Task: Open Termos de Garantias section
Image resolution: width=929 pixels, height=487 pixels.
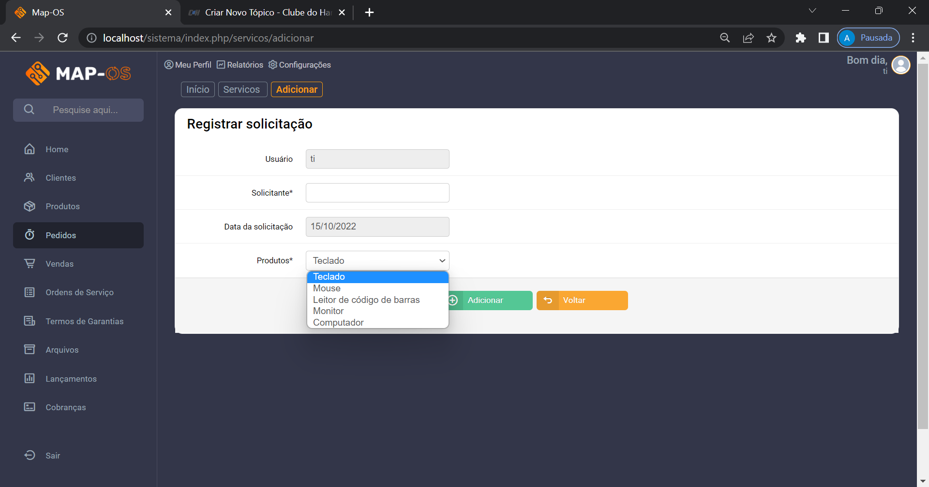Action: pos(78,321)
